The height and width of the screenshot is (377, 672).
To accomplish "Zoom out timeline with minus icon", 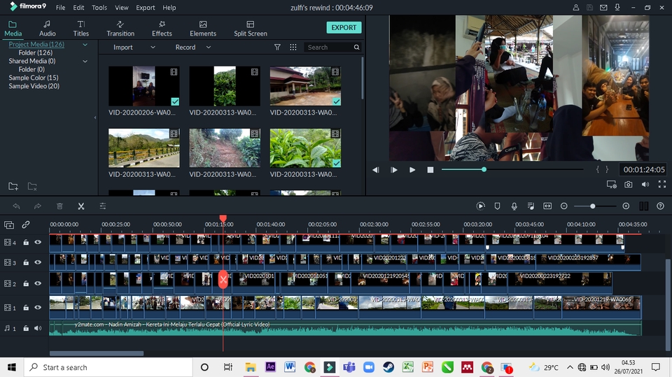I will click(564, 206).
